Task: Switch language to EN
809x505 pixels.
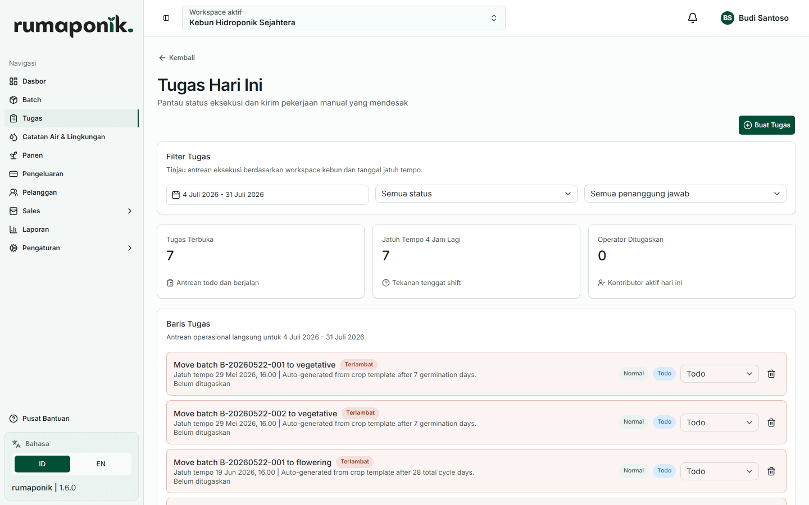Action: coord(101,464)
